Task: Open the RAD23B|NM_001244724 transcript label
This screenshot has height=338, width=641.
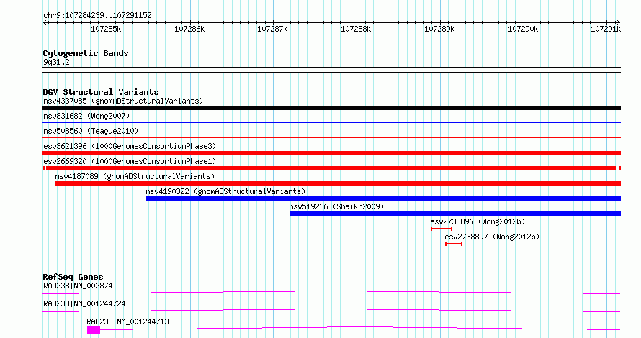Action: click(x=84, y=303)
